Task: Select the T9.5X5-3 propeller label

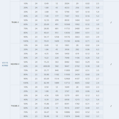Action: pos(15,22)
